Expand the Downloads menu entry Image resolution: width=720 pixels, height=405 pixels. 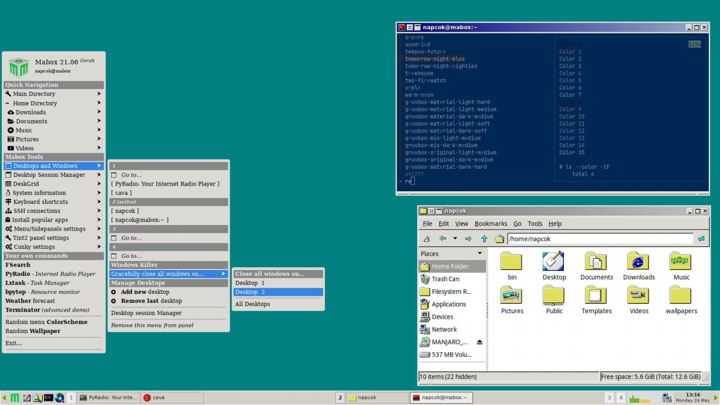(x=30, y=112)
